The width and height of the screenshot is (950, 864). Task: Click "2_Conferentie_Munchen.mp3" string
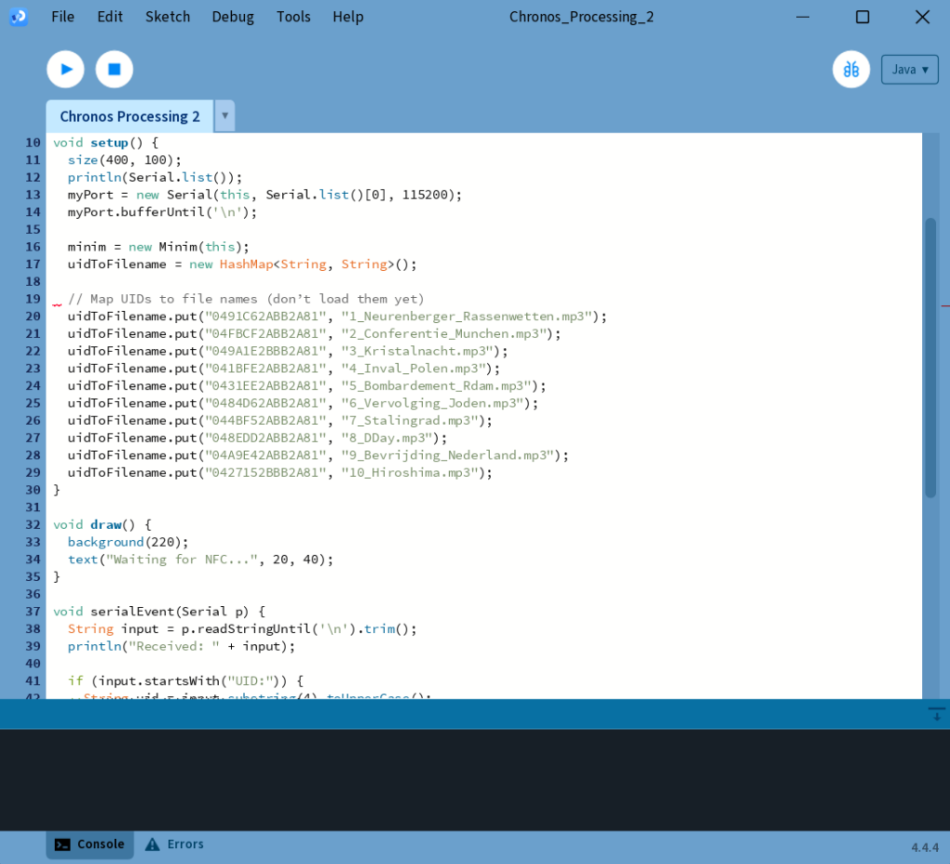tap(443, 334)
